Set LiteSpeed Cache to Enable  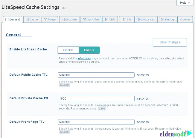point(89,50)
